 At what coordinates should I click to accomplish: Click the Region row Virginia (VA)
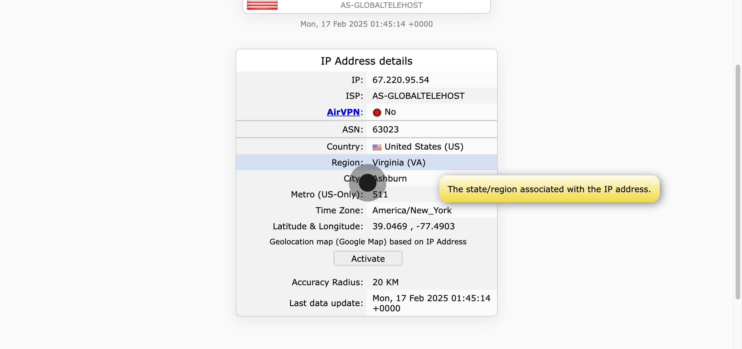(399, 163)
